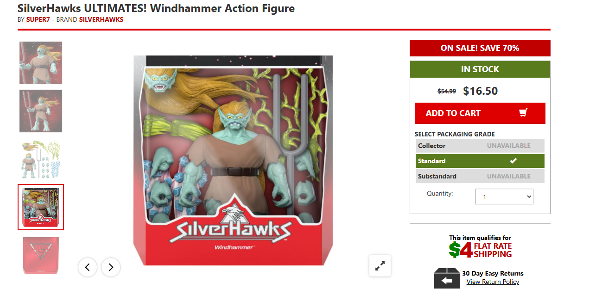Click the shopping cart icon
The width and height of the screenshot is (602, 295).
pyautogui.click(x=523, y=113)
